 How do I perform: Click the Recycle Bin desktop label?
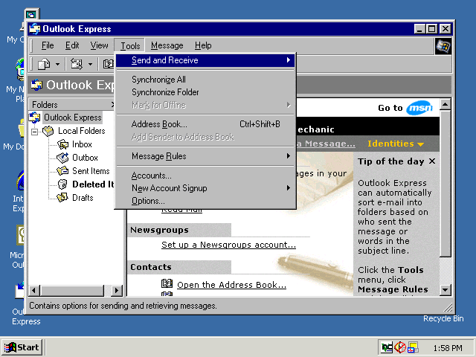(443, 319)
